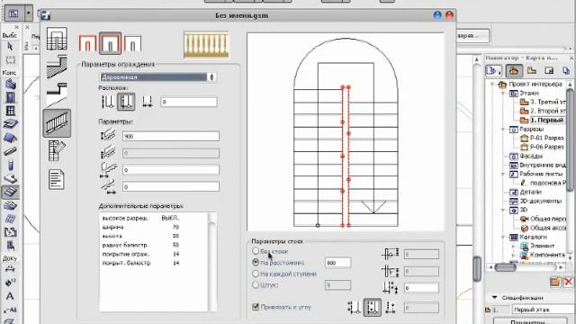Viewport: 576px width, 324px height.
Task: Select the Marquee tool in toolbox
Action: pyautogui.click(x=10, y=60)
